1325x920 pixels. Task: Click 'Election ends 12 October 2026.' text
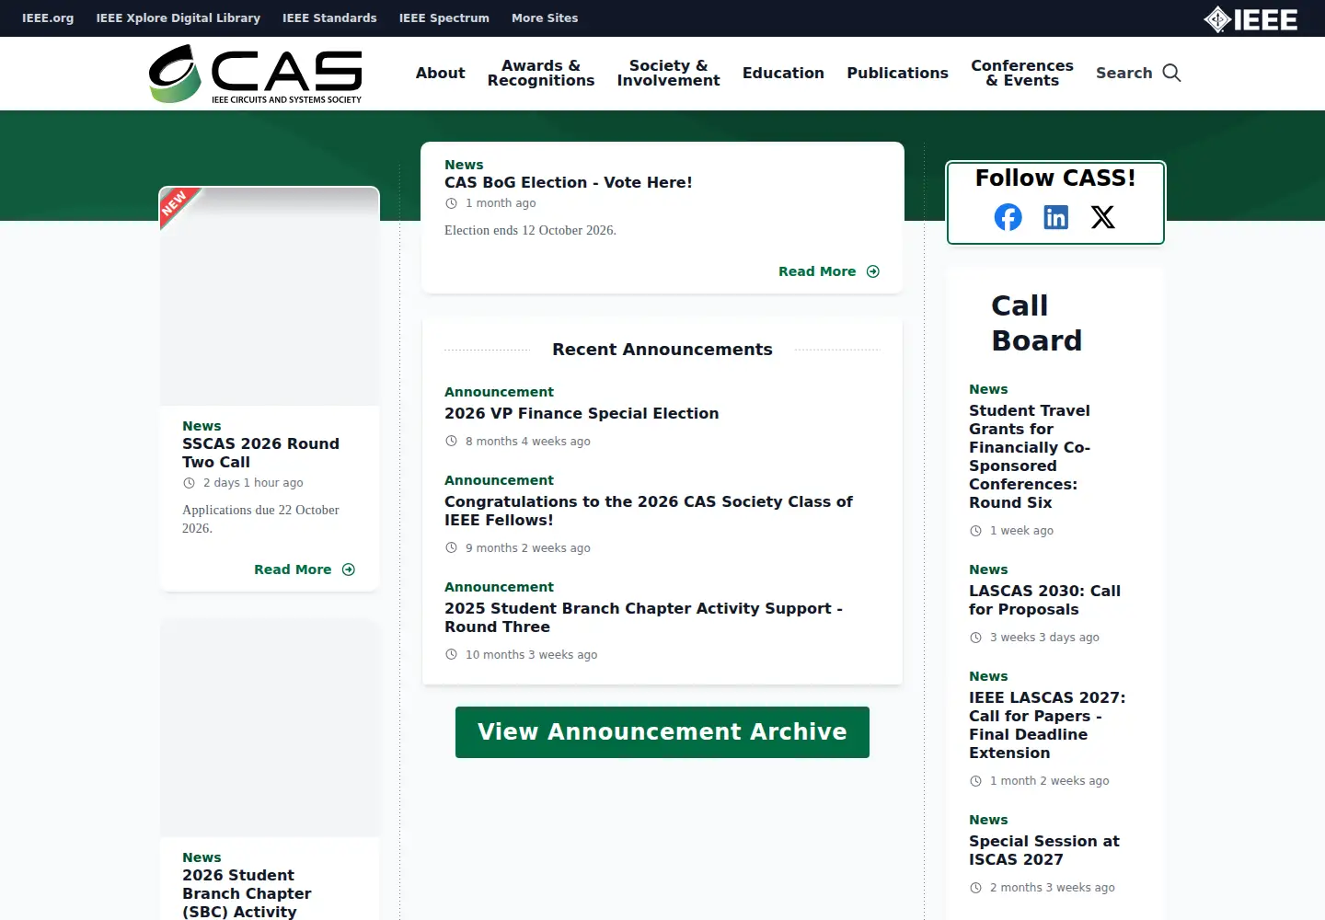pos(530,230)
